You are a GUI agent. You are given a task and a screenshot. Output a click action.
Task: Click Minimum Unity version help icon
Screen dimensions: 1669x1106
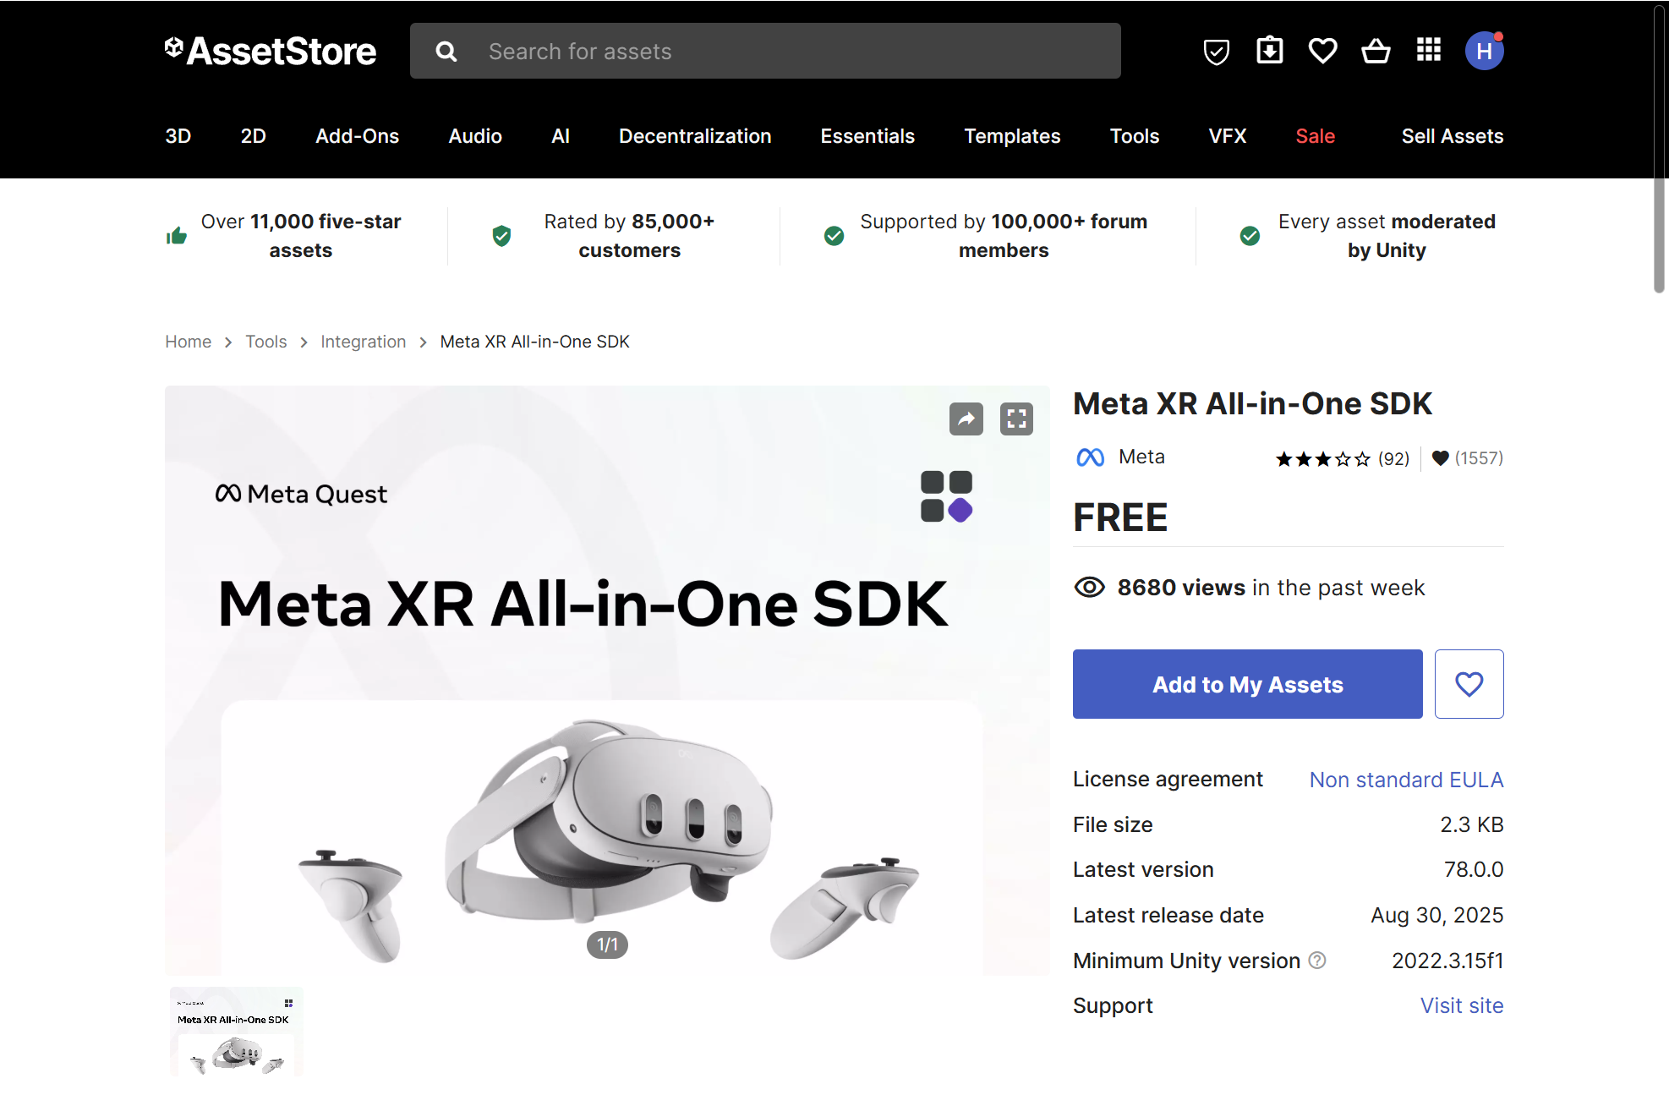point(1317,961)
